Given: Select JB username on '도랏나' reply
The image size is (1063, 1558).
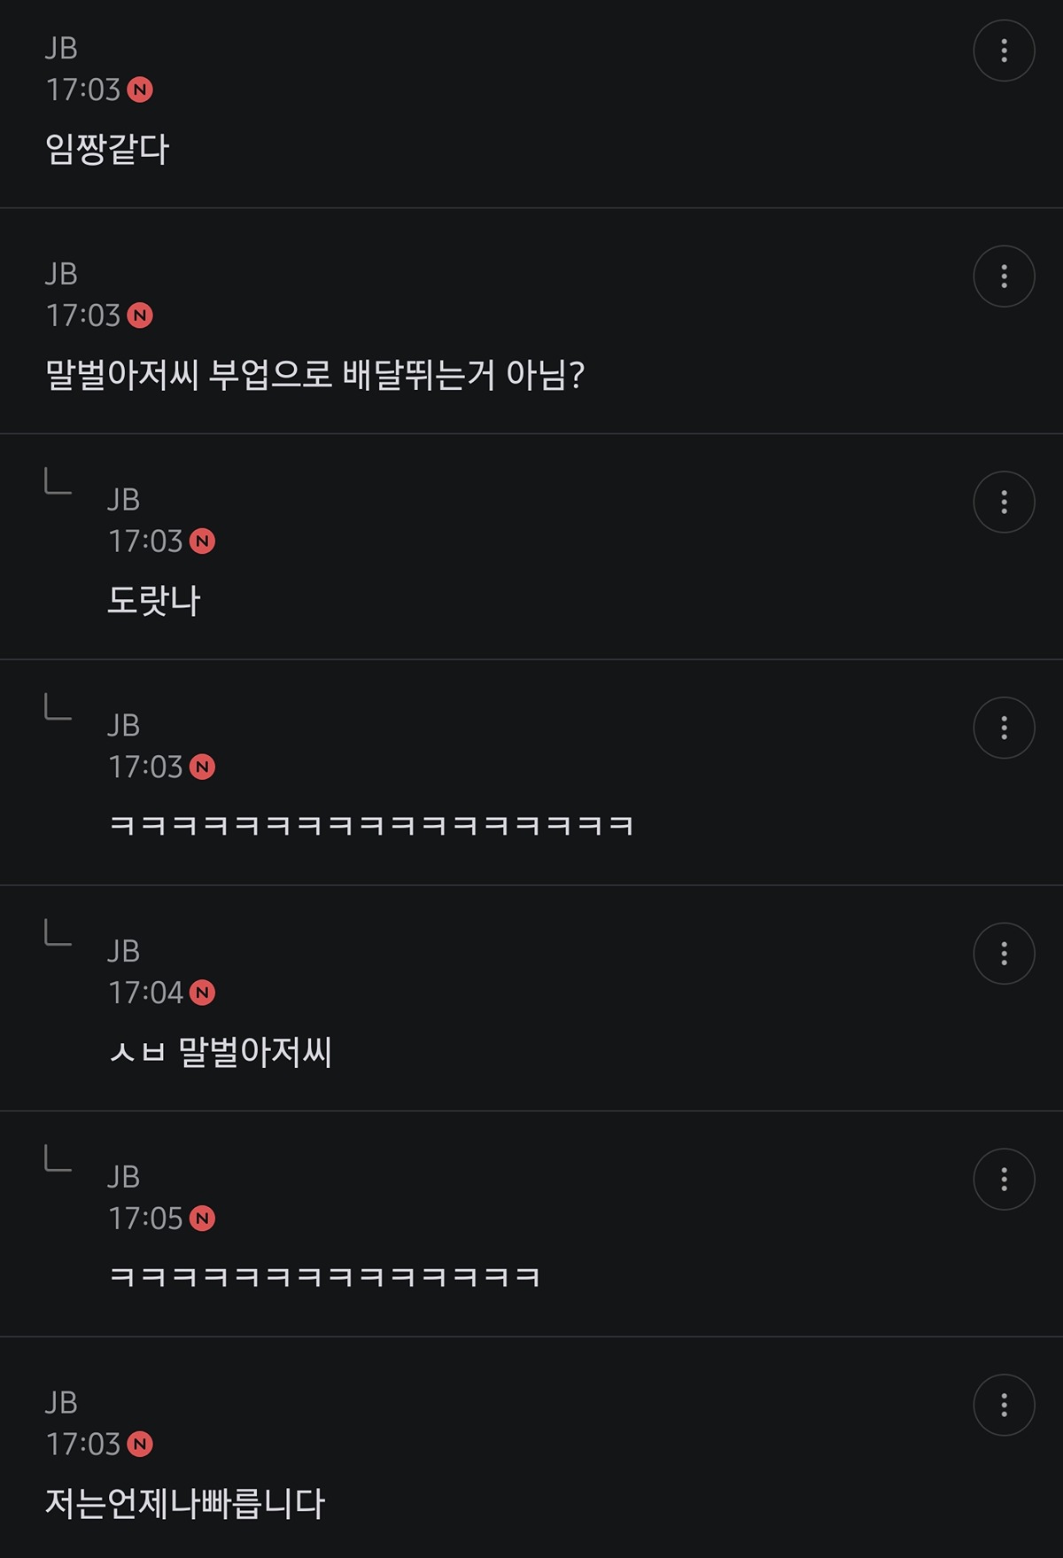Looking at the screenshot, I should pos(123,500).
